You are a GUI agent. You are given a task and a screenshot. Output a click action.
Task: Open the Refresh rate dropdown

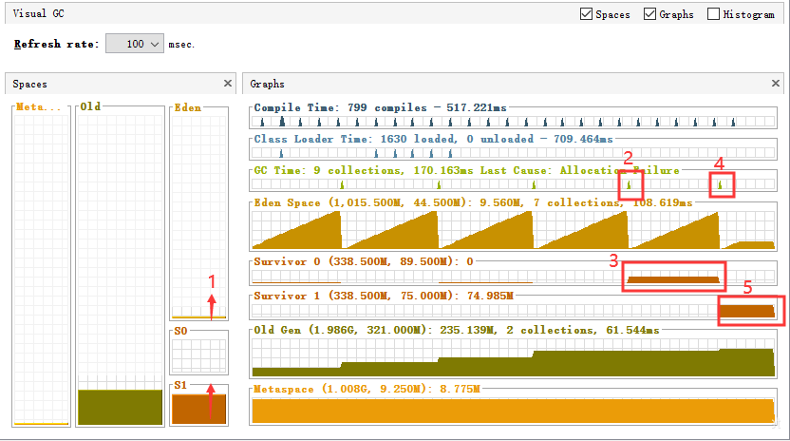[155, 44]
